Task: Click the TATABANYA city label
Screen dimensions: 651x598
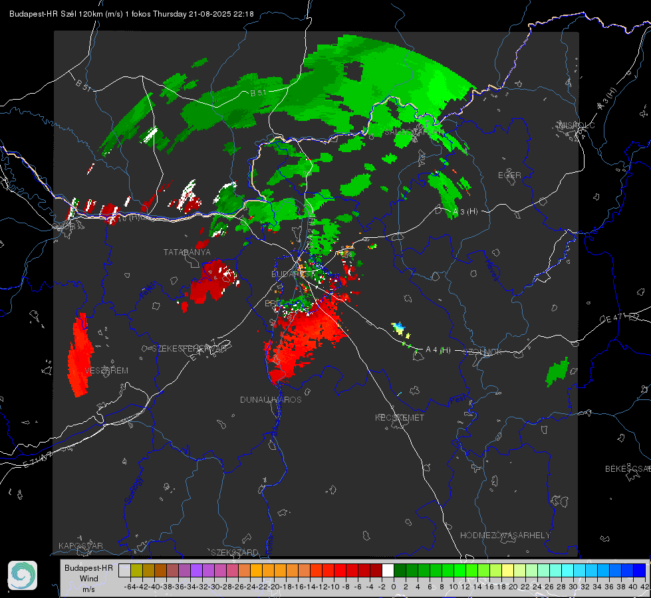Action: [187, 252]
